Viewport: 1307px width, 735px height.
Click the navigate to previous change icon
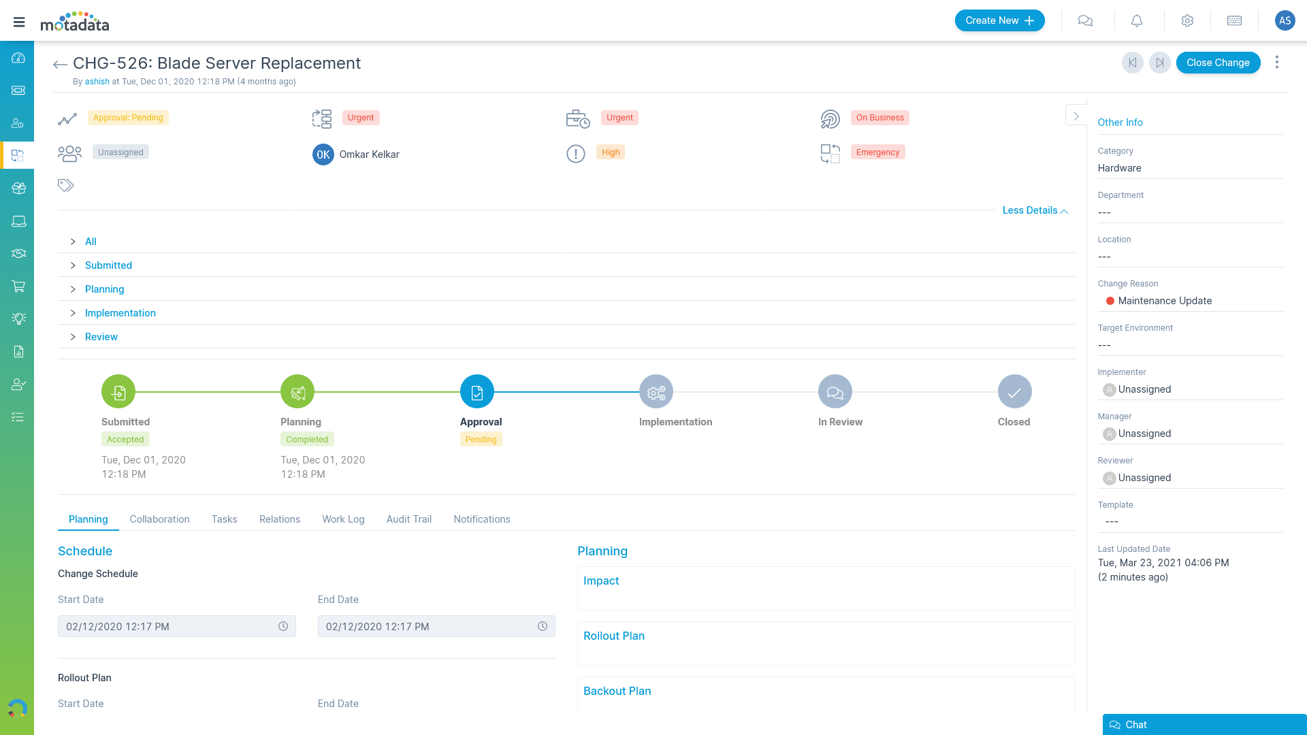coord(1132,62)
